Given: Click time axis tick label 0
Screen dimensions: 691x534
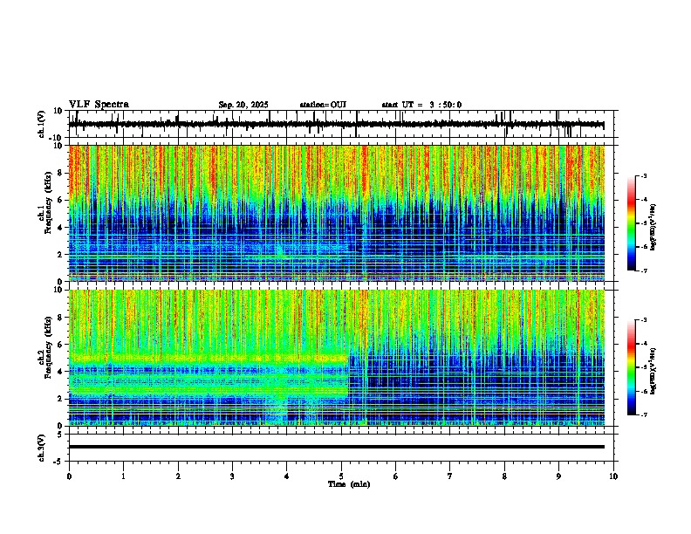Looking at the screenshot, I should (x=69, y=476).
